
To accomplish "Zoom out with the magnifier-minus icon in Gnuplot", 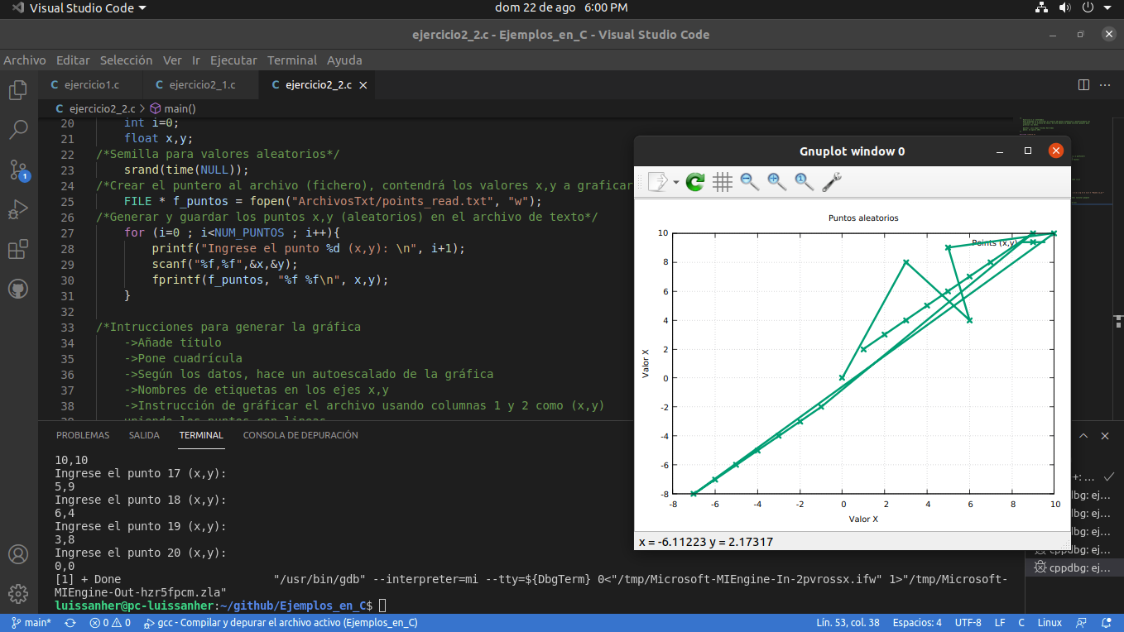I will point(749,182).
